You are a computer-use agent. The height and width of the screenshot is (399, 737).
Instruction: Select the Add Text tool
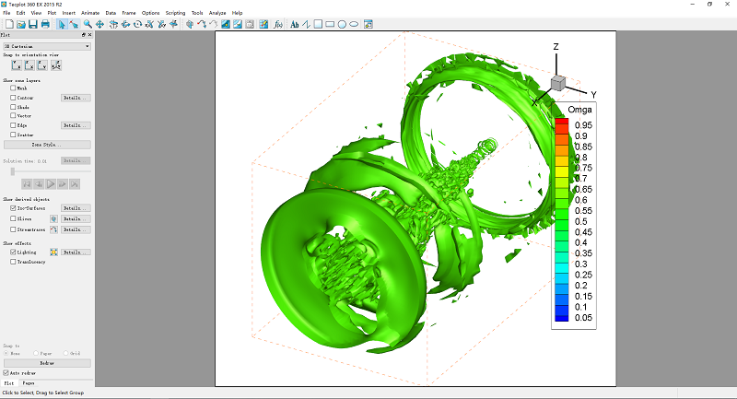pyautogui.click(x=295, y=24)
